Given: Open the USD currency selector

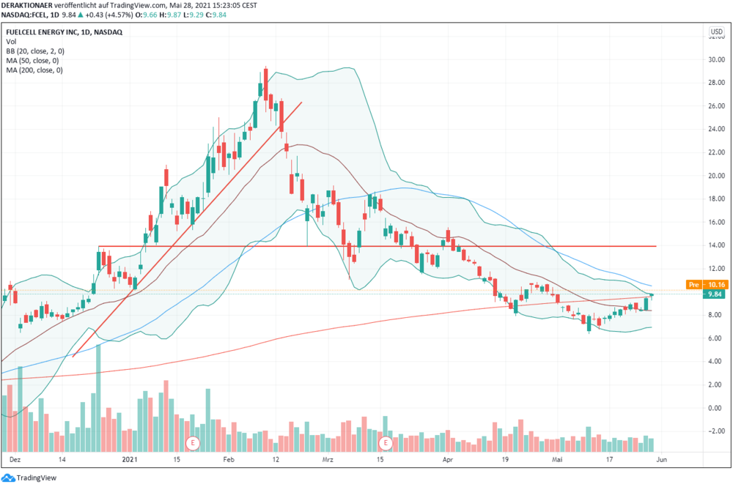Looking at the screenshot, I should point(716,31).
